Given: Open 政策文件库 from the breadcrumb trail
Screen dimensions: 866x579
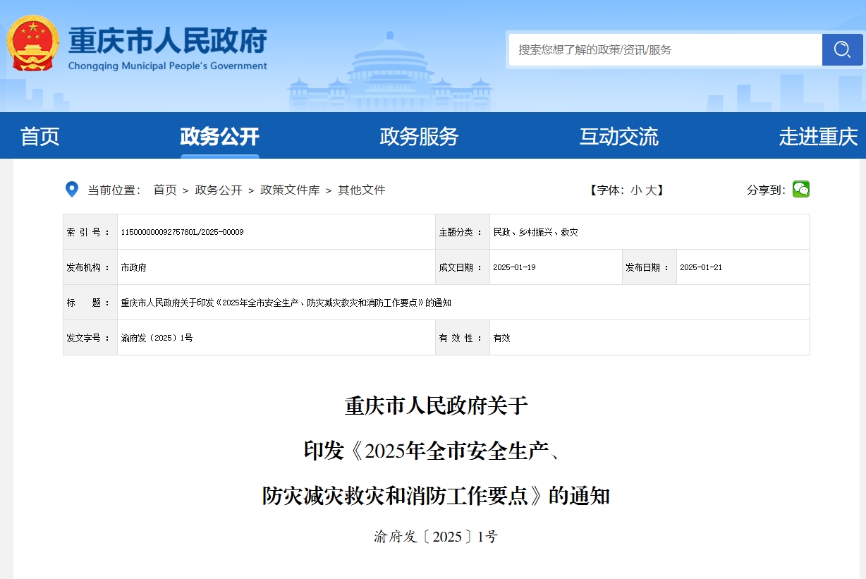Looking at the screenshot, I should click(x=289, y=190).
